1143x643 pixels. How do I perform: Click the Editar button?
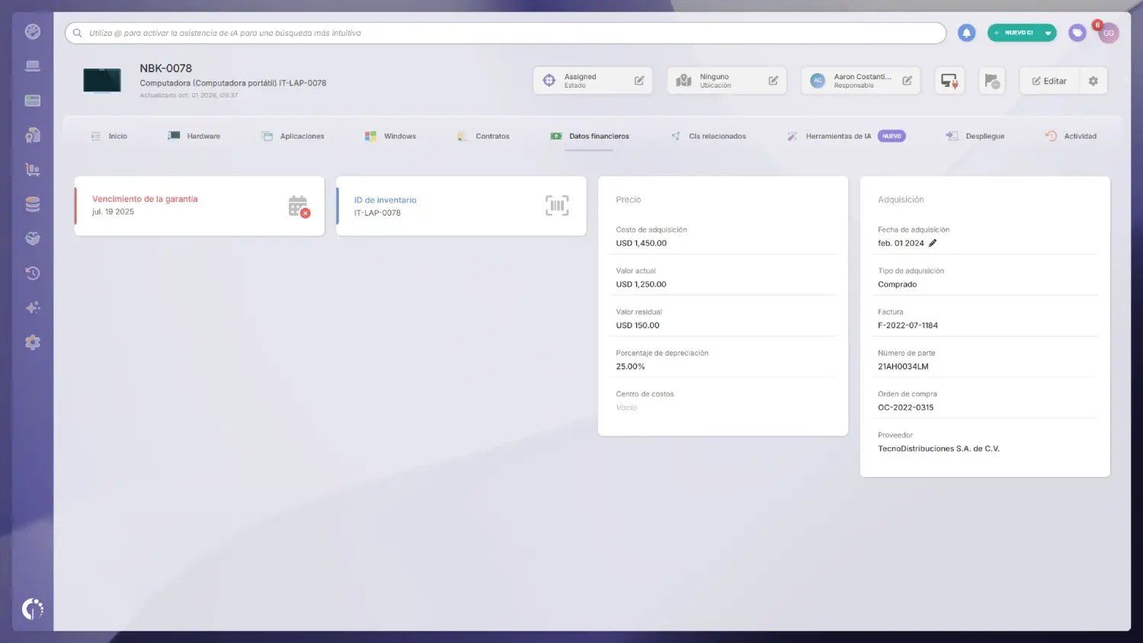(1049, 81)
